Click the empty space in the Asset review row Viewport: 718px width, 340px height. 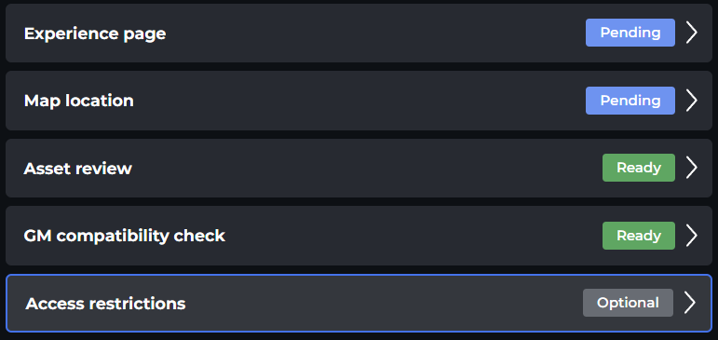click(366, 168)
